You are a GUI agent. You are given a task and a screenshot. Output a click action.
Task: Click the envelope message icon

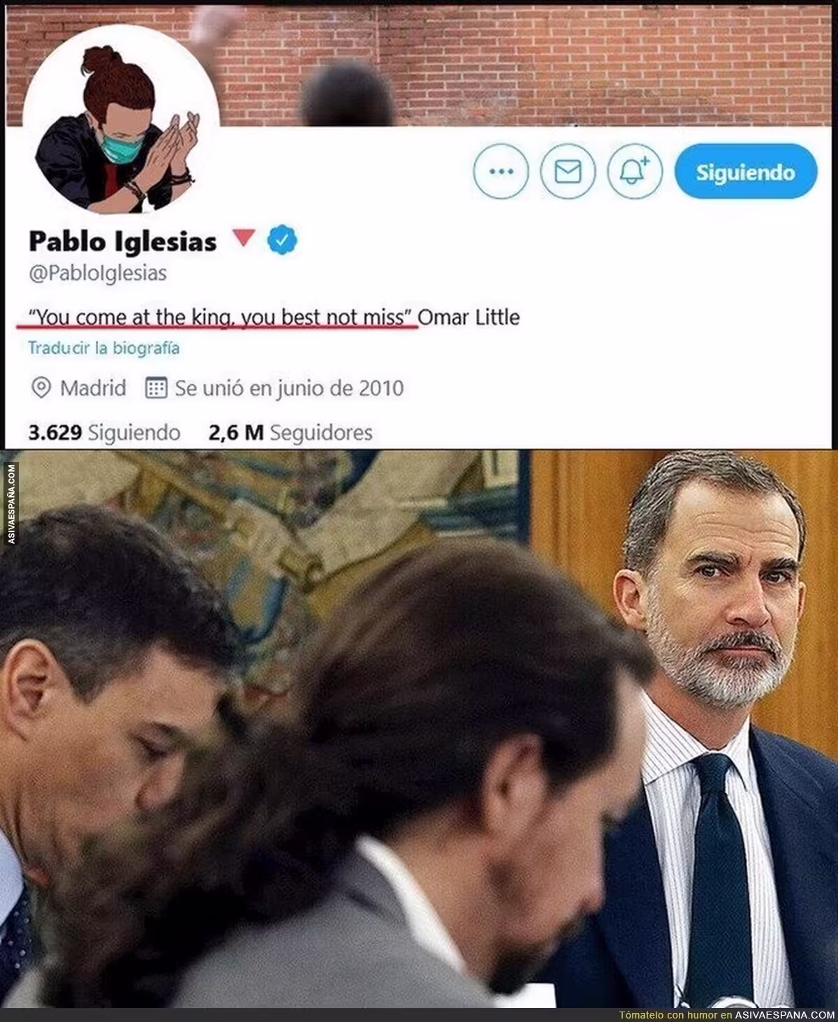568,171
